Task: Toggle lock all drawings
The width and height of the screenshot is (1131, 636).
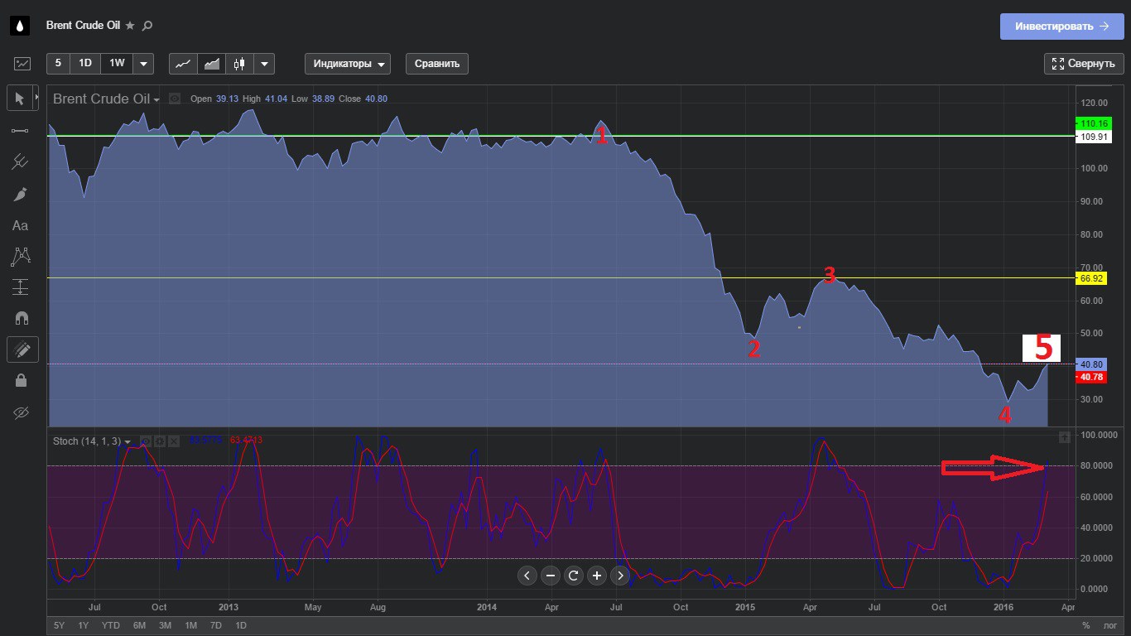Action: [x=20, y=381]
